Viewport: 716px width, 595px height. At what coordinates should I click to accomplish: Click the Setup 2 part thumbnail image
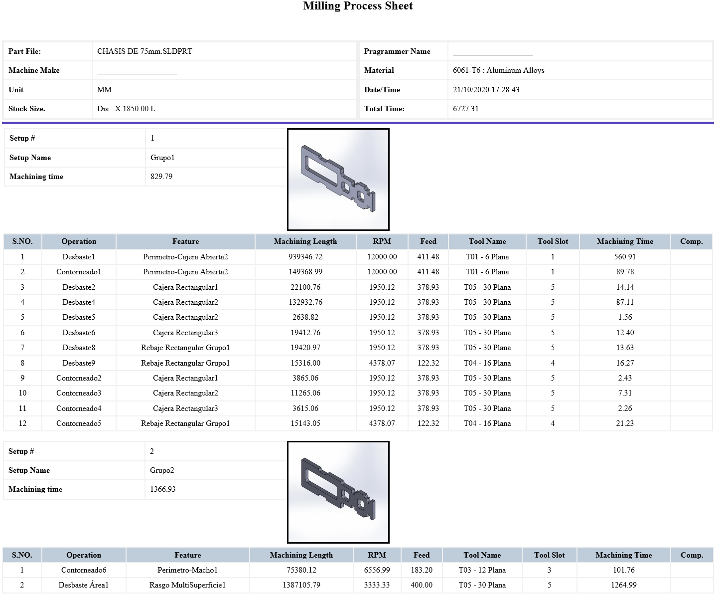click(338, 492)
